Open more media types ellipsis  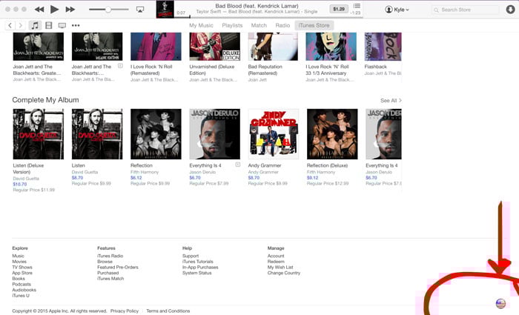tap(76, 25)
